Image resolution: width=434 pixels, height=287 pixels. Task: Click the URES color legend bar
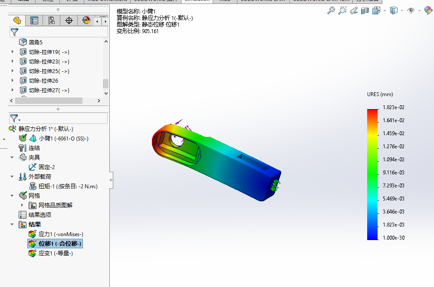tap(372, 174)
